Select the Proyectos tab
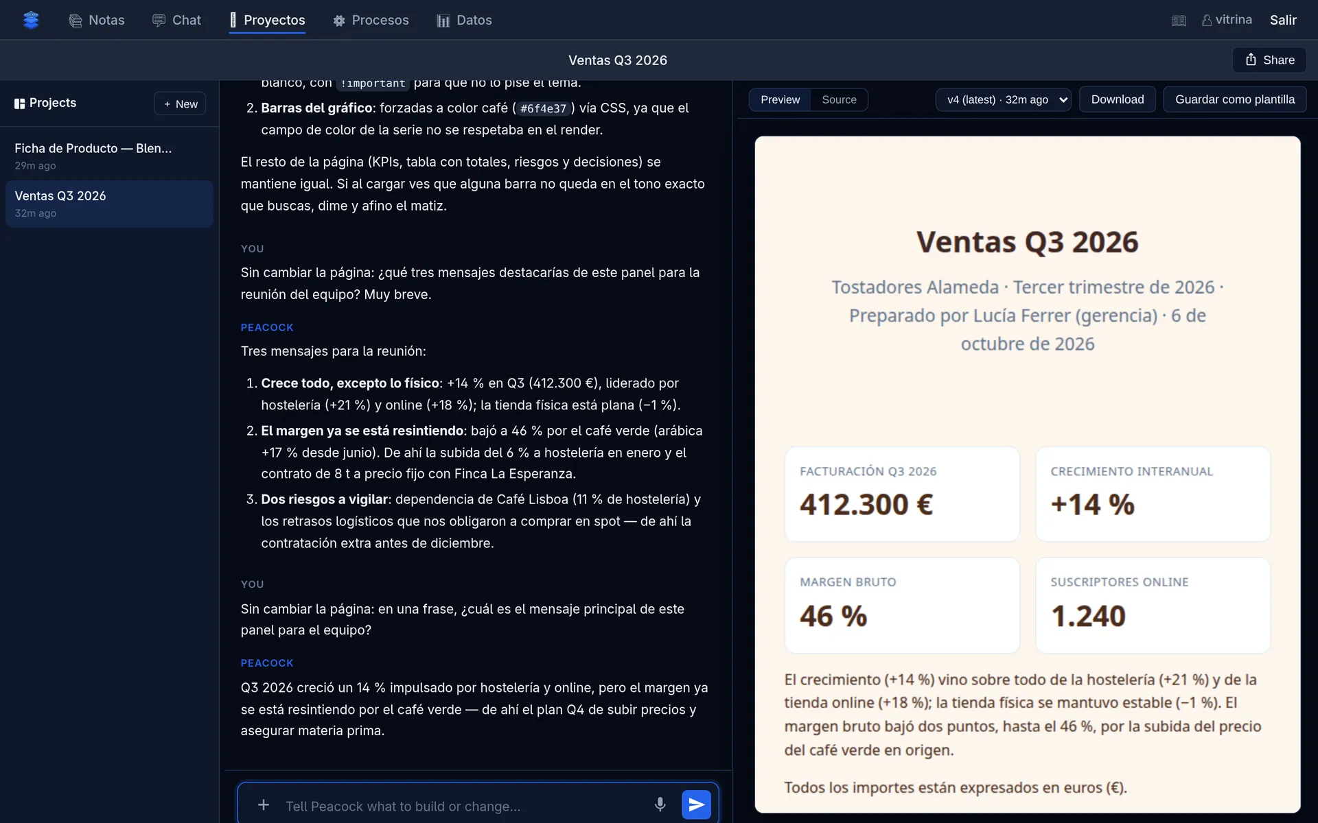The width and height of the screenshot is (1318, 823). [x=267, y=20]
